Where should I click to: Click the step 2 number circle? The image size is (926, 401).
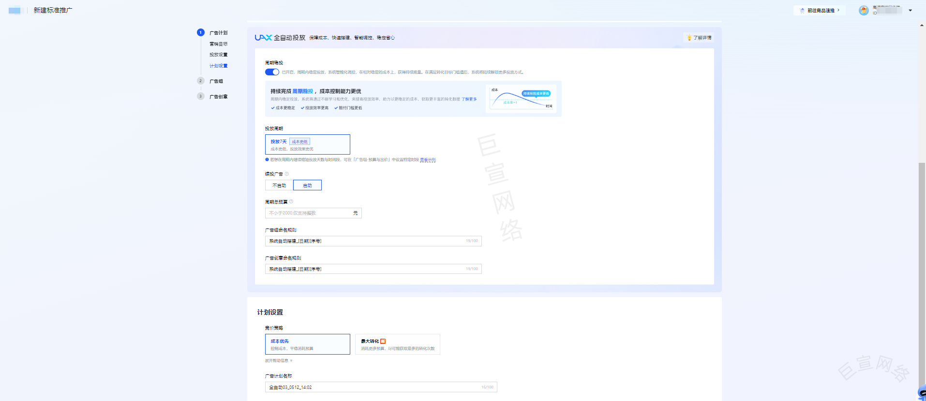pos(201,81)
